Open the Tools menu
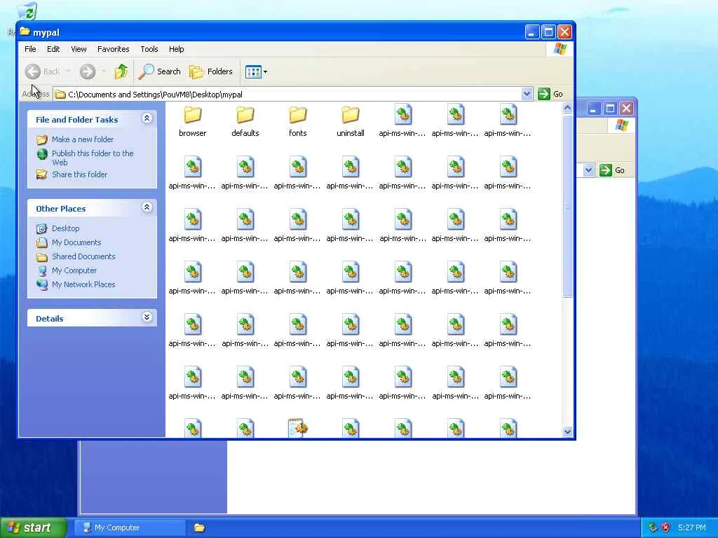 (149, 49)
